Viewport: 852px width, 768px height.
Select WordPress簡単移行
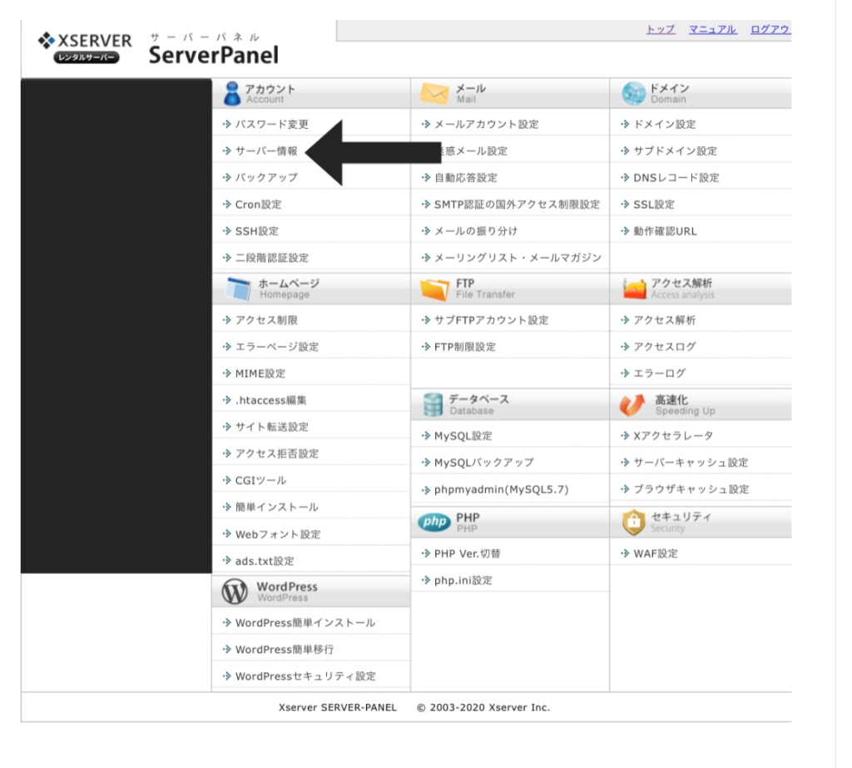pos(285,650)
